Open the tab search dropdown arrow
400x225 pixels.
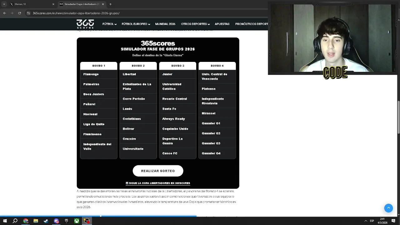[x=4, y=4]
